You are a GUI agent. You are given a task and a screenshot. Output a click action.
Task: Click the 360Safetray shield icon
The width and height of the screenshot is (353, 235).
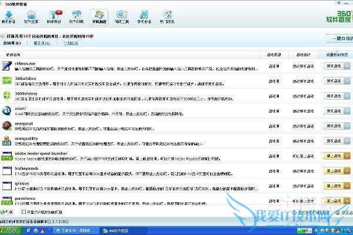(x=6, y=96)
